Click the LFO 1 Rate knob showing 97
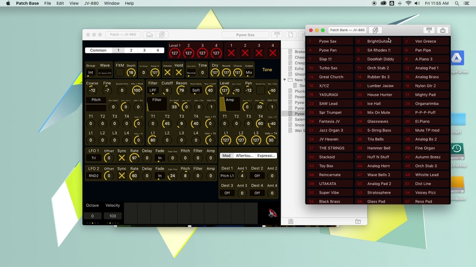Image resolution: width=476 pixels, height=267 pixels. (134, 158)
